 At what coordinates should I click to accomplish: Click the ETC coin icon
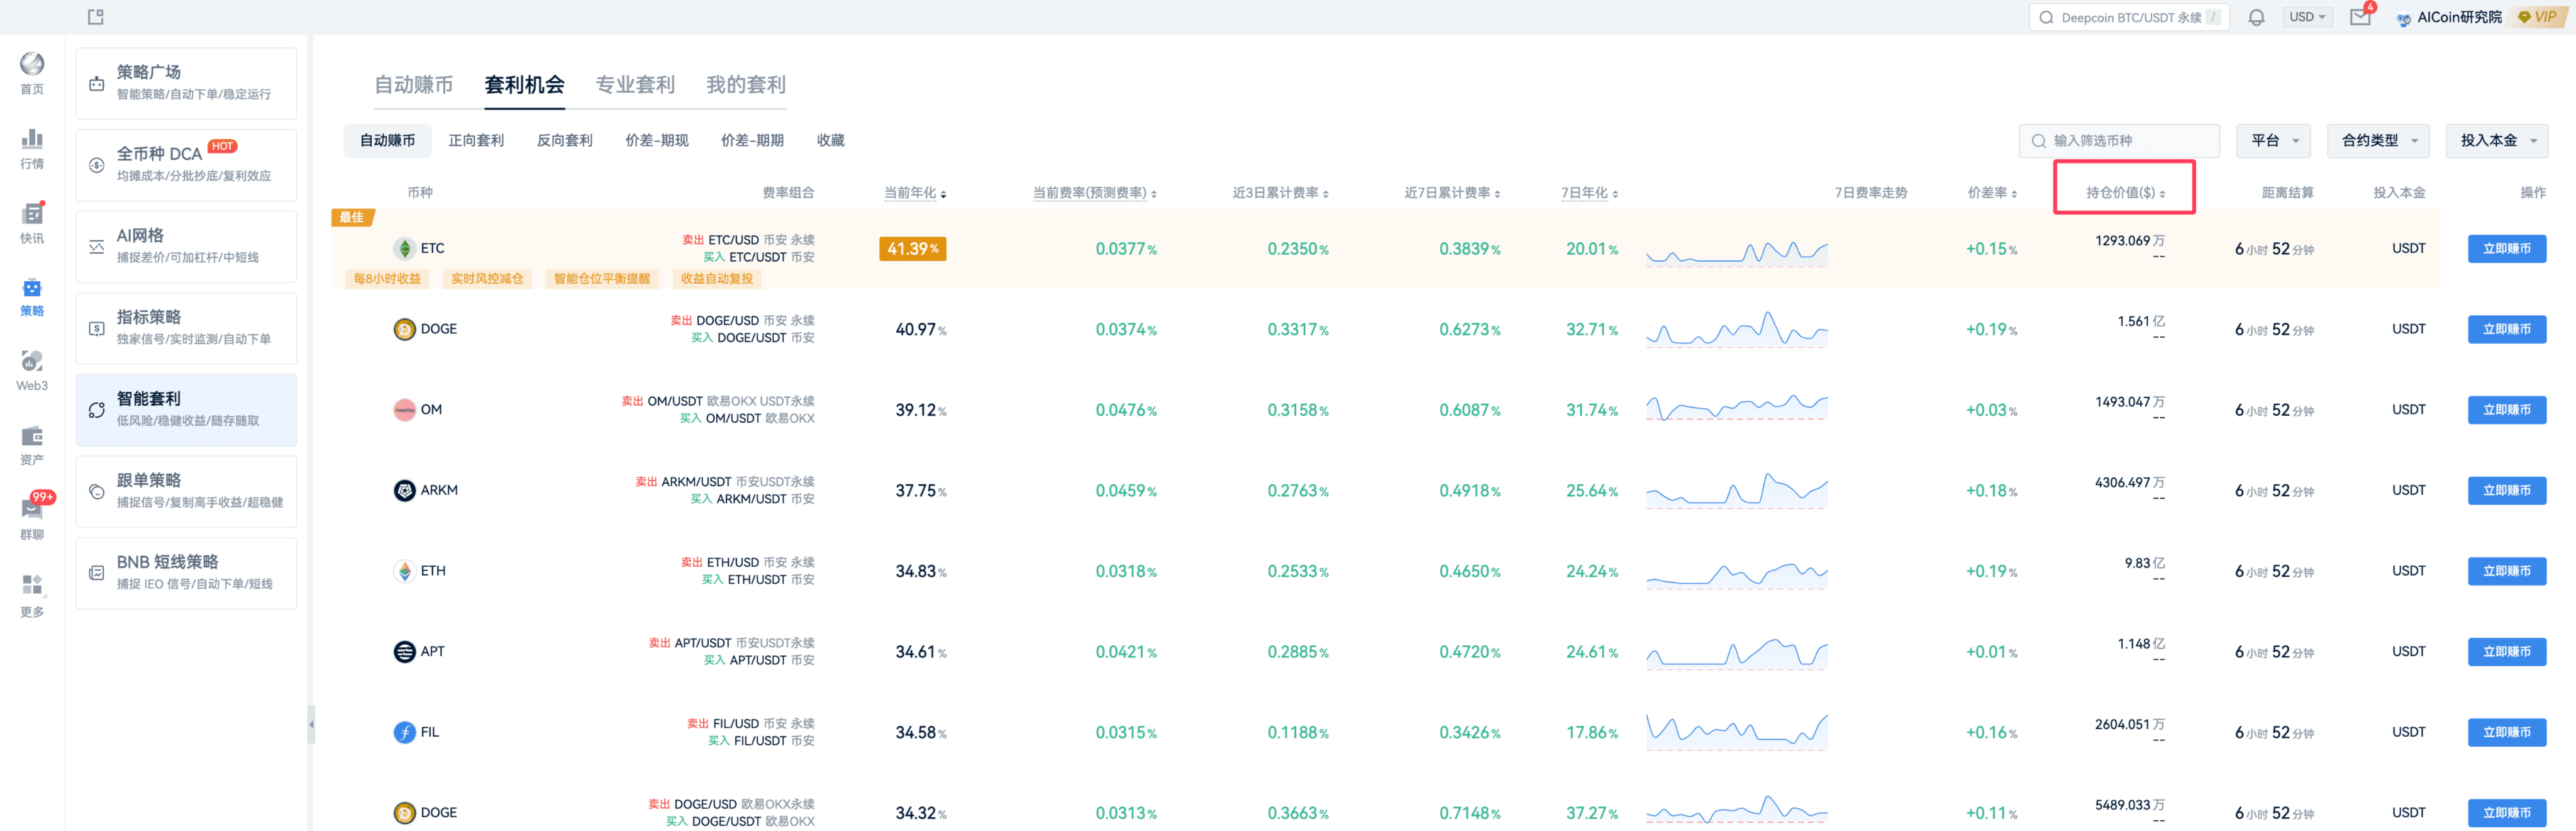[404, 248]
